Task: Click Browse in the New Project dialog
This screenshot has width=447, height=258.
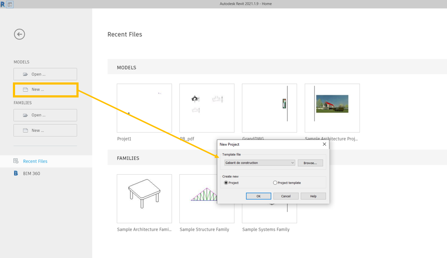Action: coord(310,163)
